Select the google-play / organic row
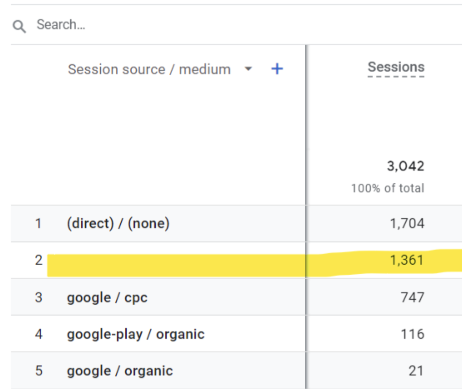This screenshot has height=389, width=462. pos(236,334)
